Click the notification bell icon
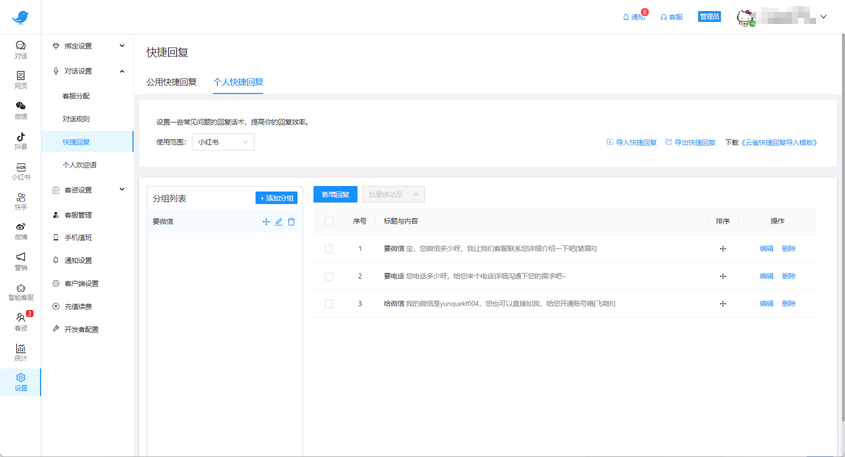 coord(626,16)
